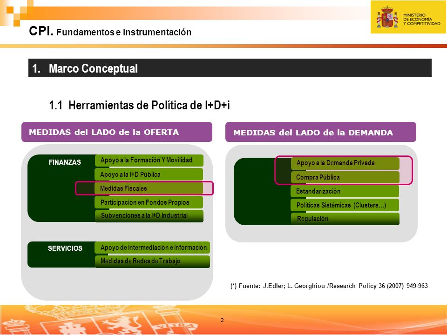The image size is (447, 335).
Task: Select the SERVICIOS label
Action: point(65,248)
